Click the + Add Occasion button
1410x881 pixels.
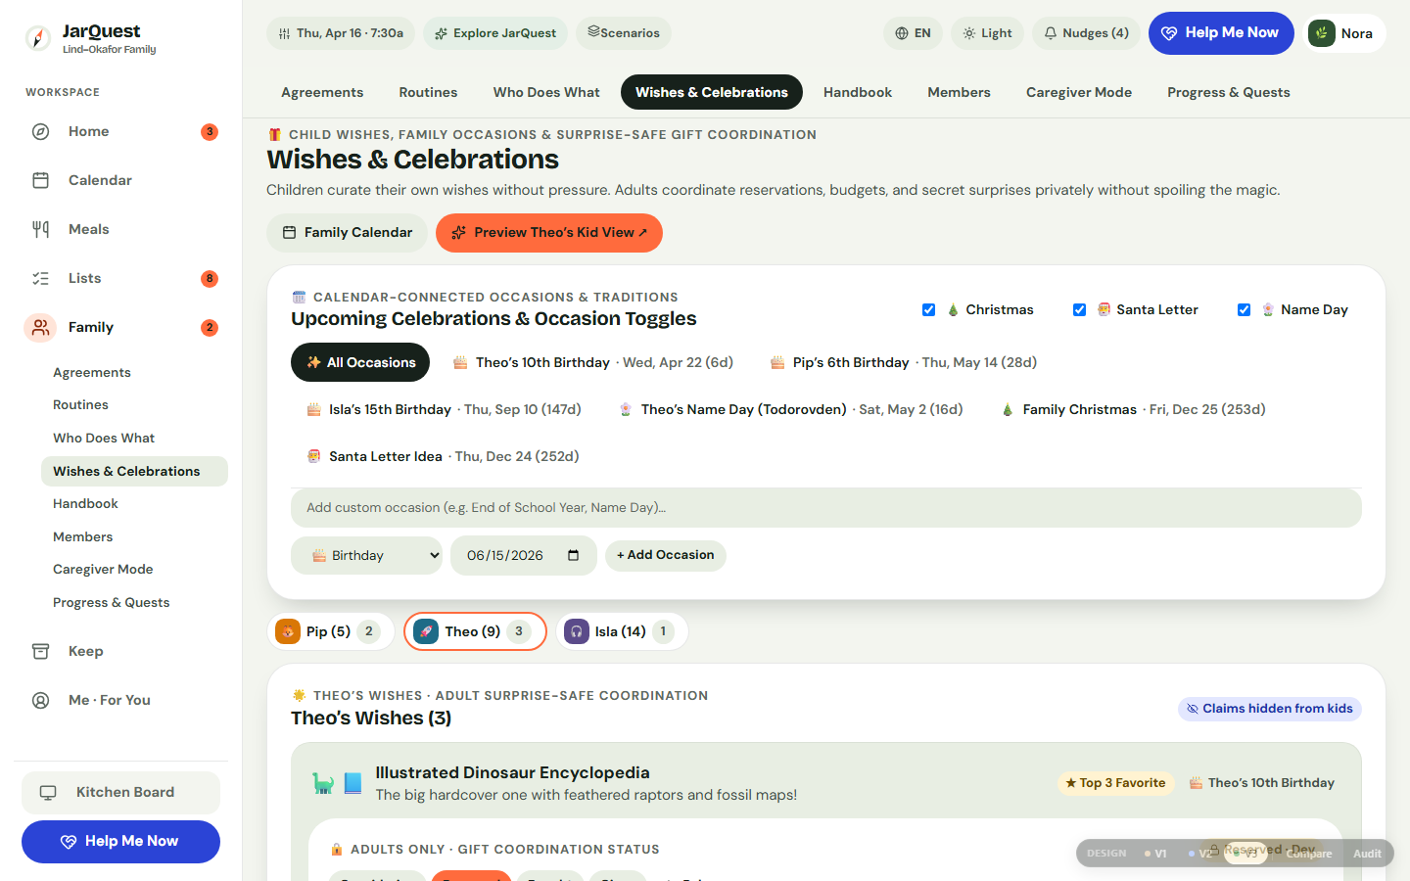pyautogui.click(x=666, y=555)
